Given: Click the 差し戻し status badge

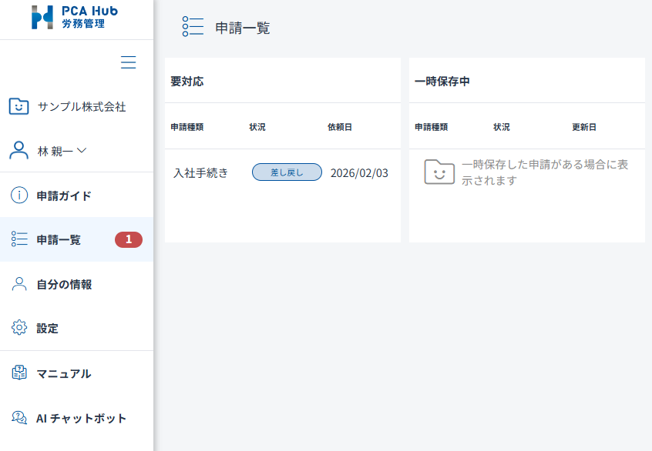Looking at the screenshot, I should click(x=287, y=172).
